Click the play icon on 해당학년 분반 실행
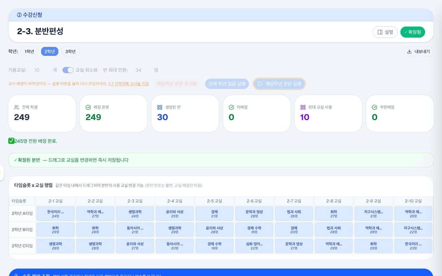Screen dimensions: 442x276 click(x=260, y=84)
